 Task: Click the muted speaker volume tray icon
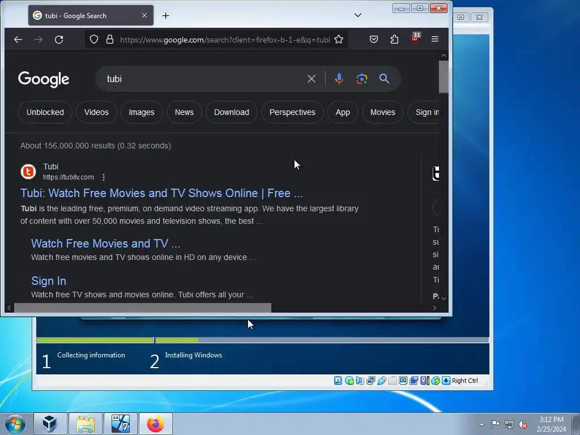523,424
